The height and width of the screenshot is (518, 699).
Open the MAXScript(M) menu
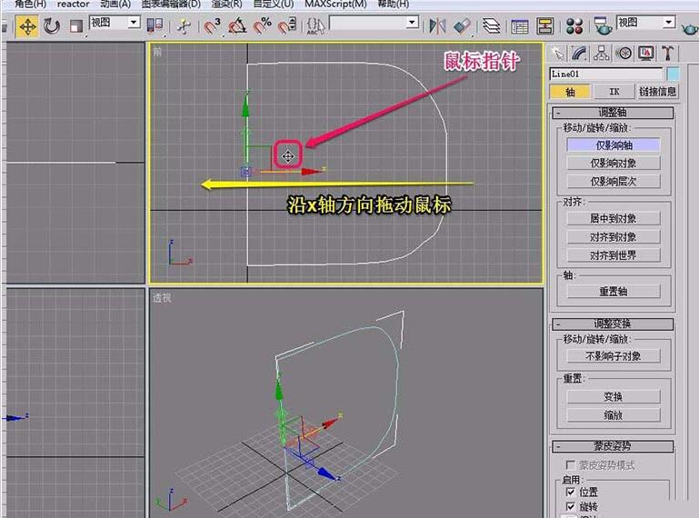click(335, 4)
